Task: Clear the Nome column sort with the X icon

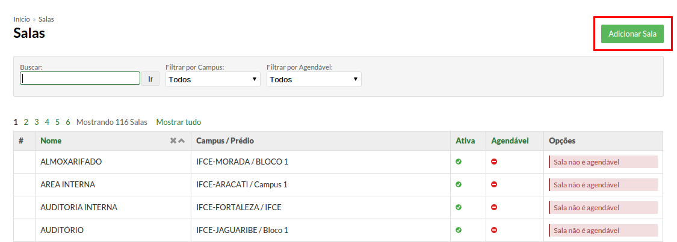Action: [x=173, y=141]
